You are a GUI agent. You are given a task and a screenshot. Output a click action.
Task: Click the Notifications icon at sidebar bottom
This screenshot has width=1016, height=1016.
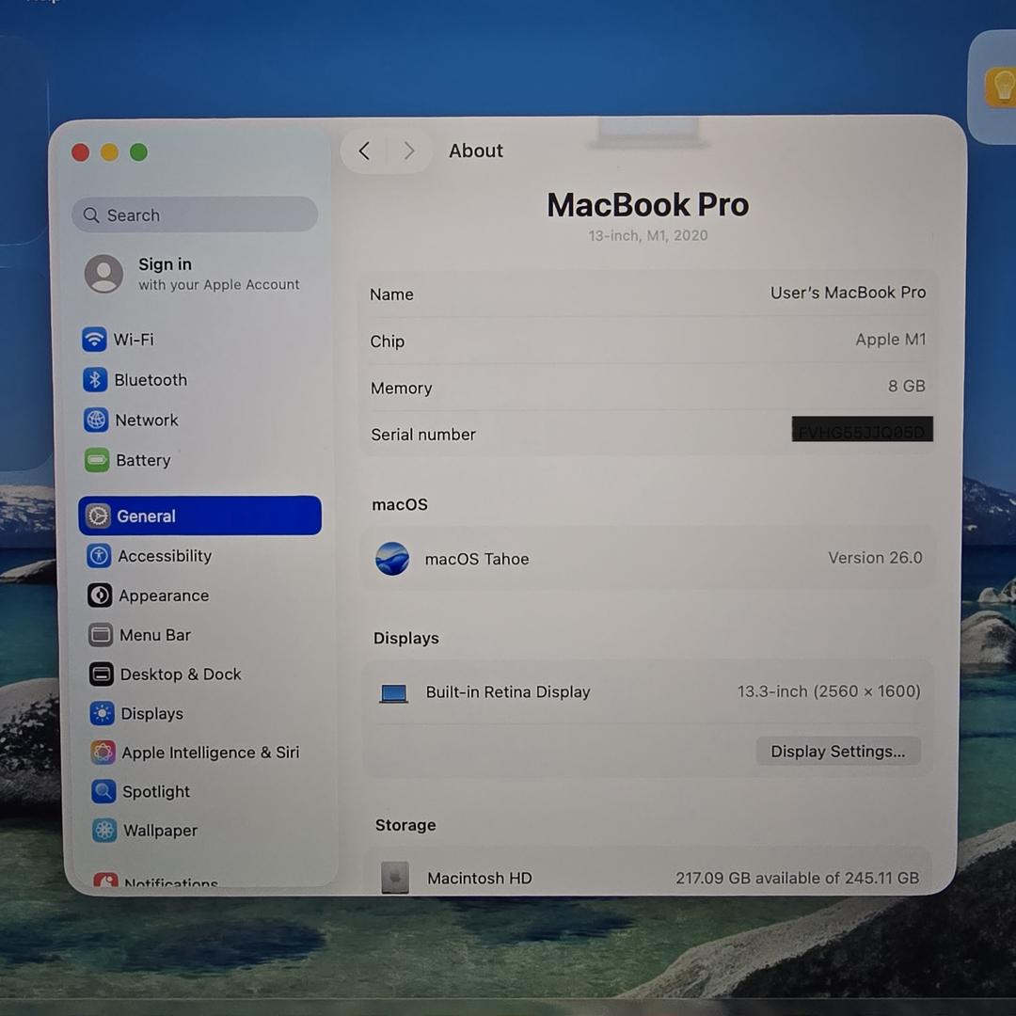pos(105,879)
